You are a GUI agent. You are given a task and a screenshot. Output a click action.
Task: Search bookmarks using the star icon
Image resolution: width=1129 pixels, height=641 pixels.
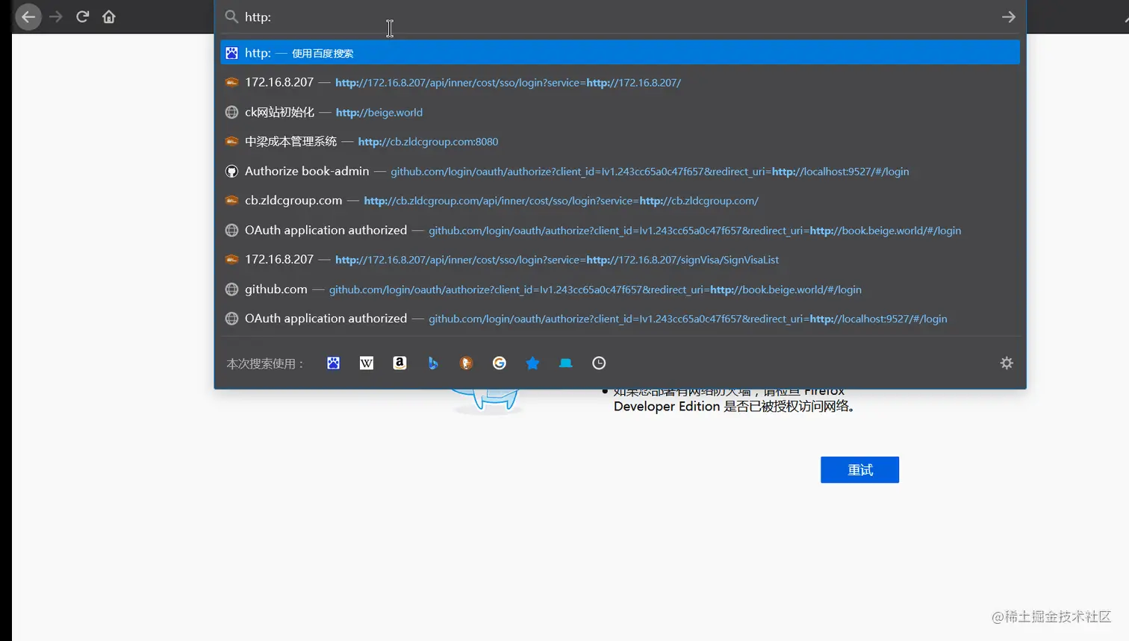click(532, 363)
